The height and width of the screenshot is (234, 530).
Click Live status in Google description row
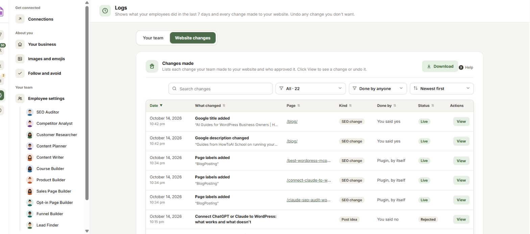(424, 141)
